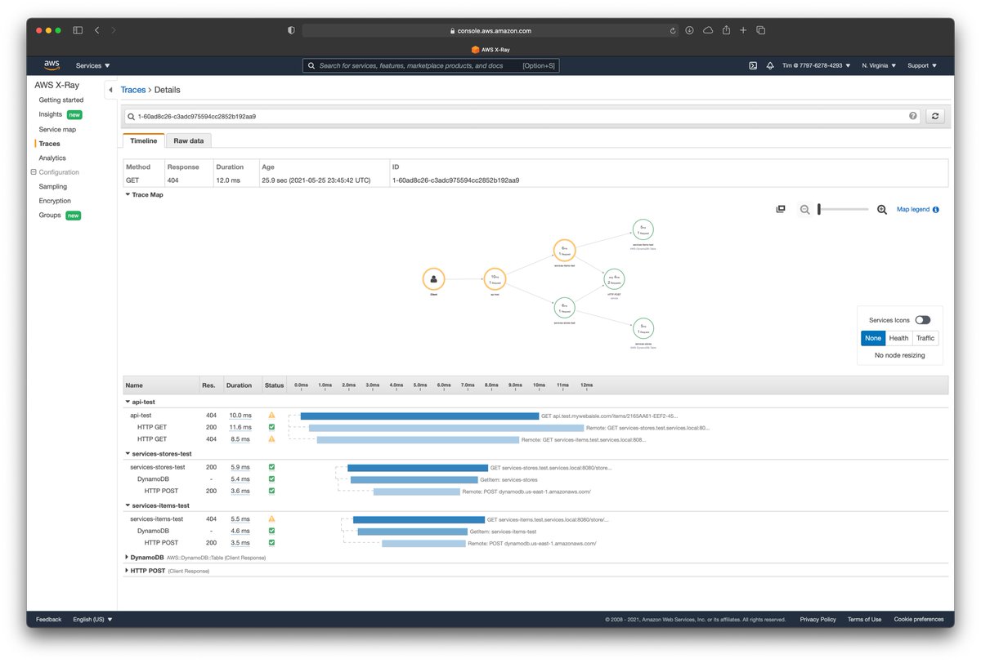
Task: Zoom in the trace map
Action: (x=882, y=210)
